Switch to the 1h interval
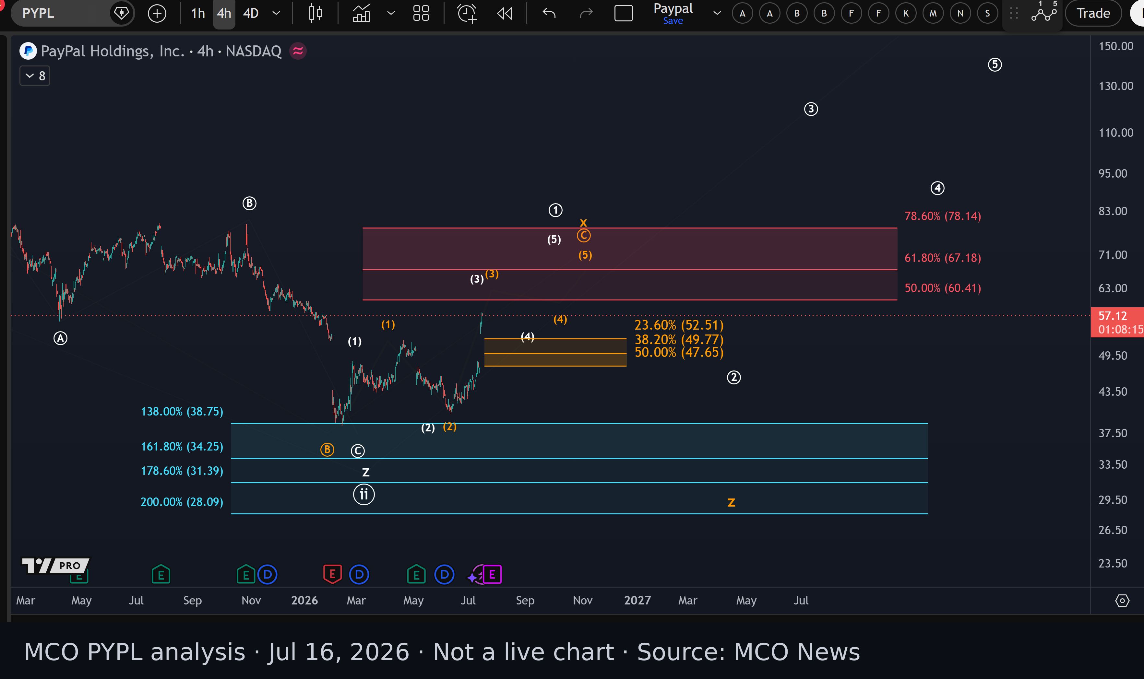The image size is (1144, 679). pyautogui.click(x=198, y=13)
